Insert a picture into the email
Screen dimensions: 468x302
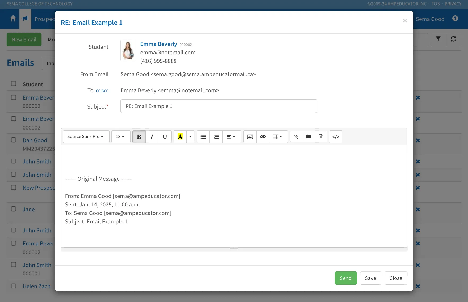point(250,136)
